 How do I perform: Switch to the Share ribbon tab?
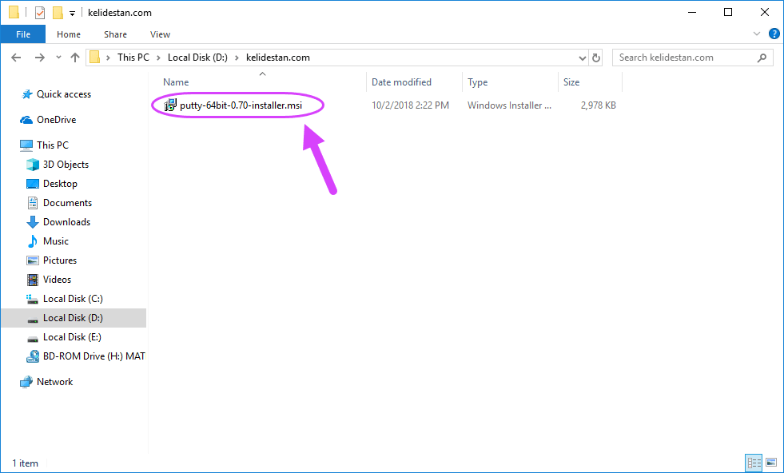point(115,34)
